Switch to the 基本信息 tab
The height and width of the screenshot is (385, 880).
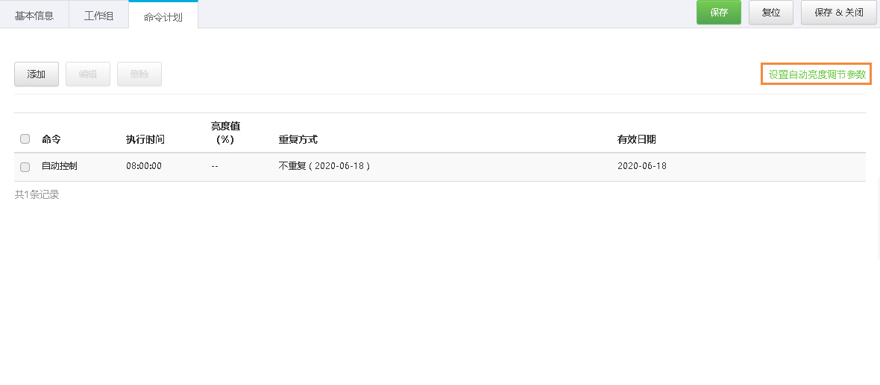click(34, 15)
